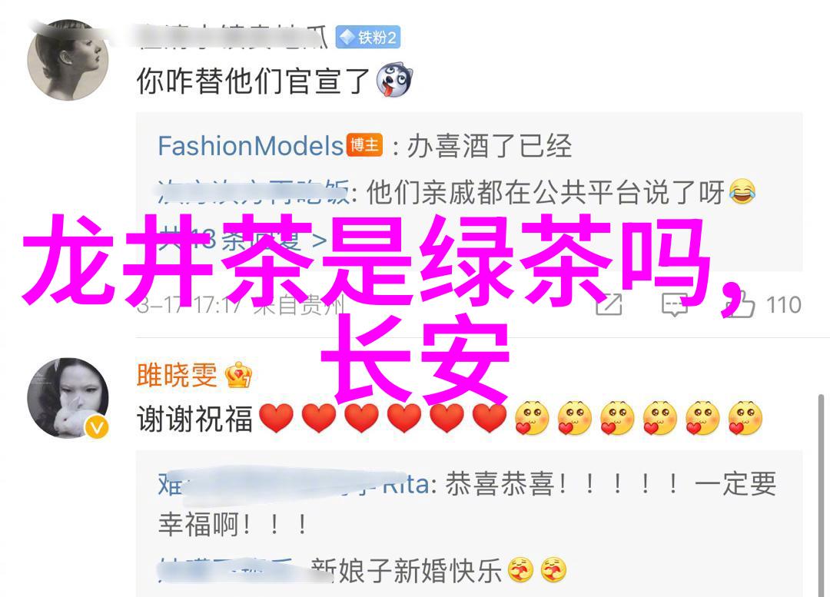Click the comment text 你咋替他们官宣了
Viewport: 830px width, 597px height.
253,81
